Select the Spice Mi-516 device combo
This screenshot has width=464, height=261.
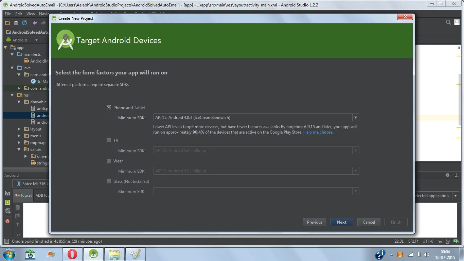coord(31,184)
